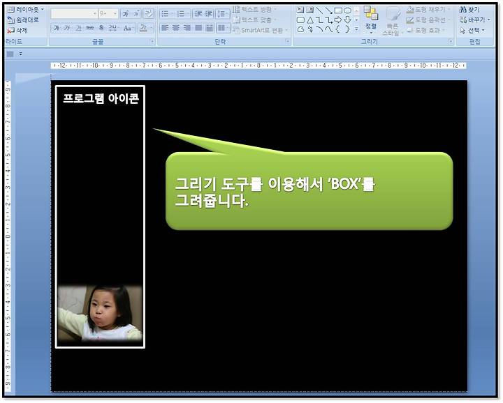The height and width of the screenshot is (403, 503).
Task: Choose the Left Brace shape
Action: 338,29
